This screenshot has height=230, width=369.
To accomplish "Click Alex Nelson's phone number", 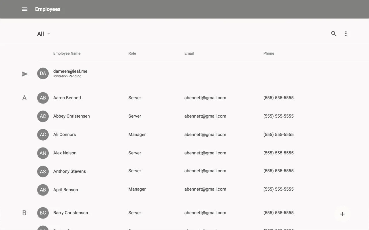I will (278, 153).
